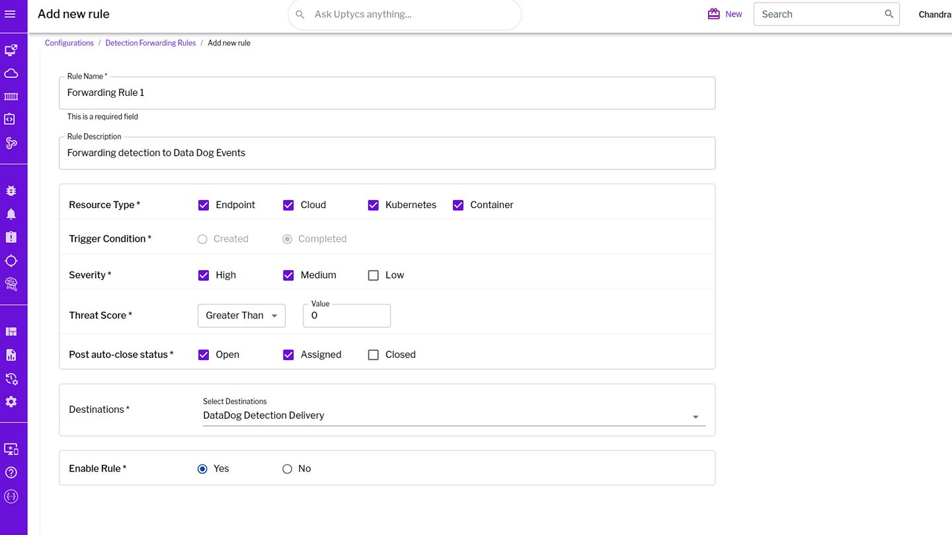
Task: Click the alerts bell icon
Action: click(x=11, y=214)
